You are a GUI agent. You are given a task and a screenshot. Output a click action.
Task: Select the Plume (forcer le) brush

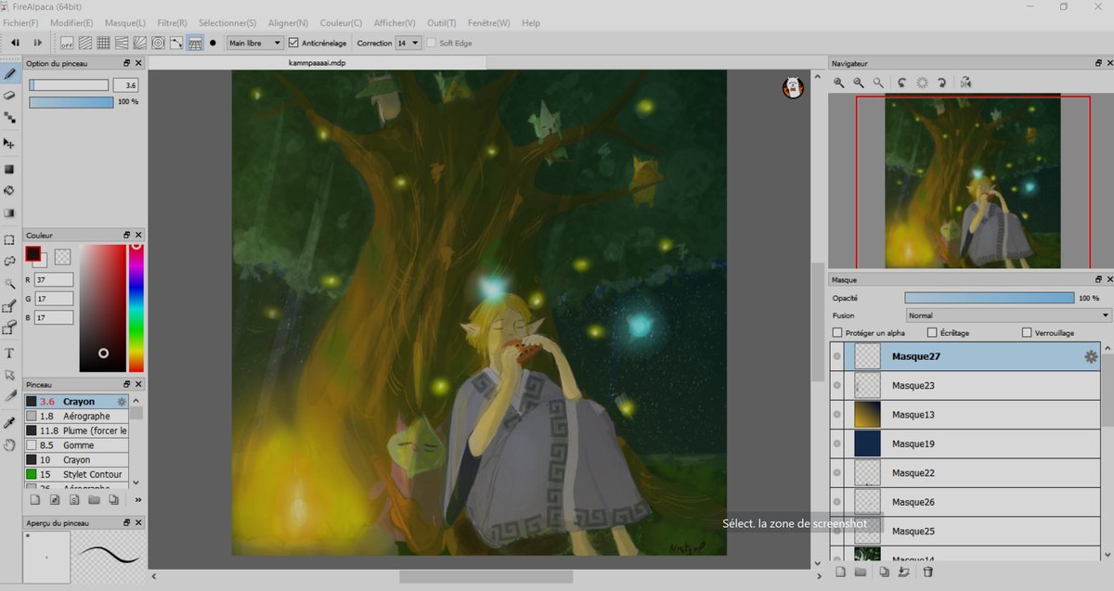(x=76, y=430)
